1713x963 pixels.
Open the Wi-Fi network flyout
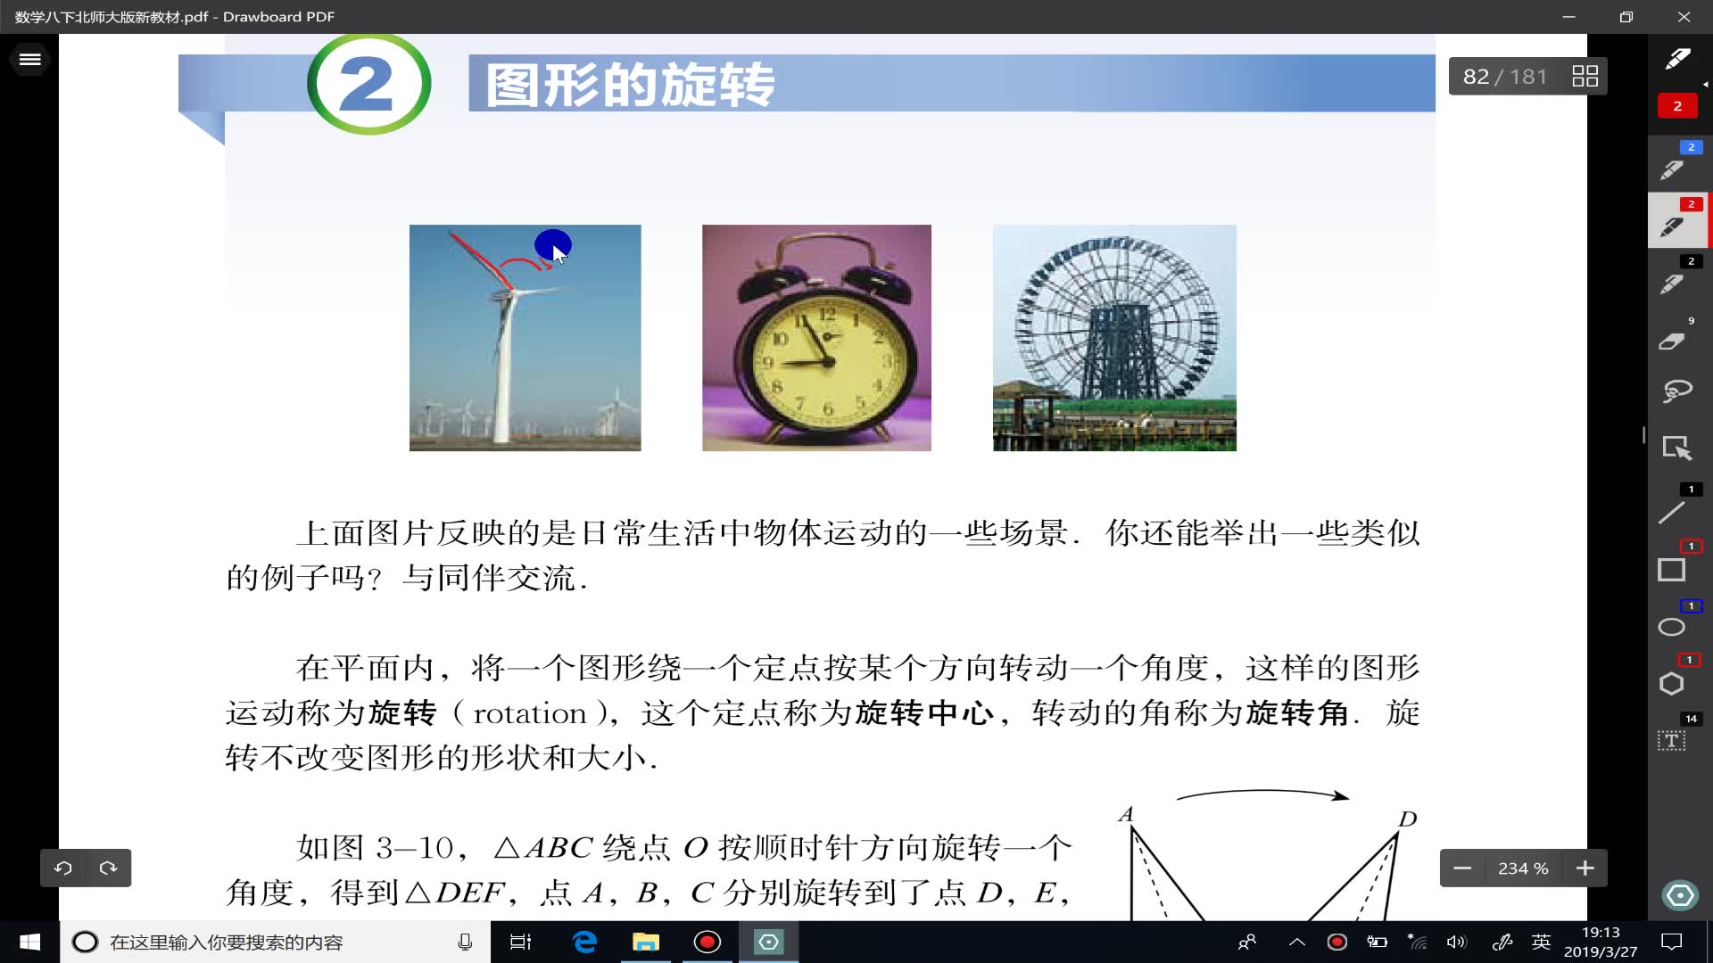pos(1417,942)
